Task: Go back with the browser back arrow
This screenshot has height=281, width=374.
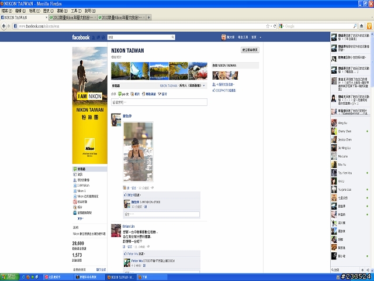Action: pos(4,26)
